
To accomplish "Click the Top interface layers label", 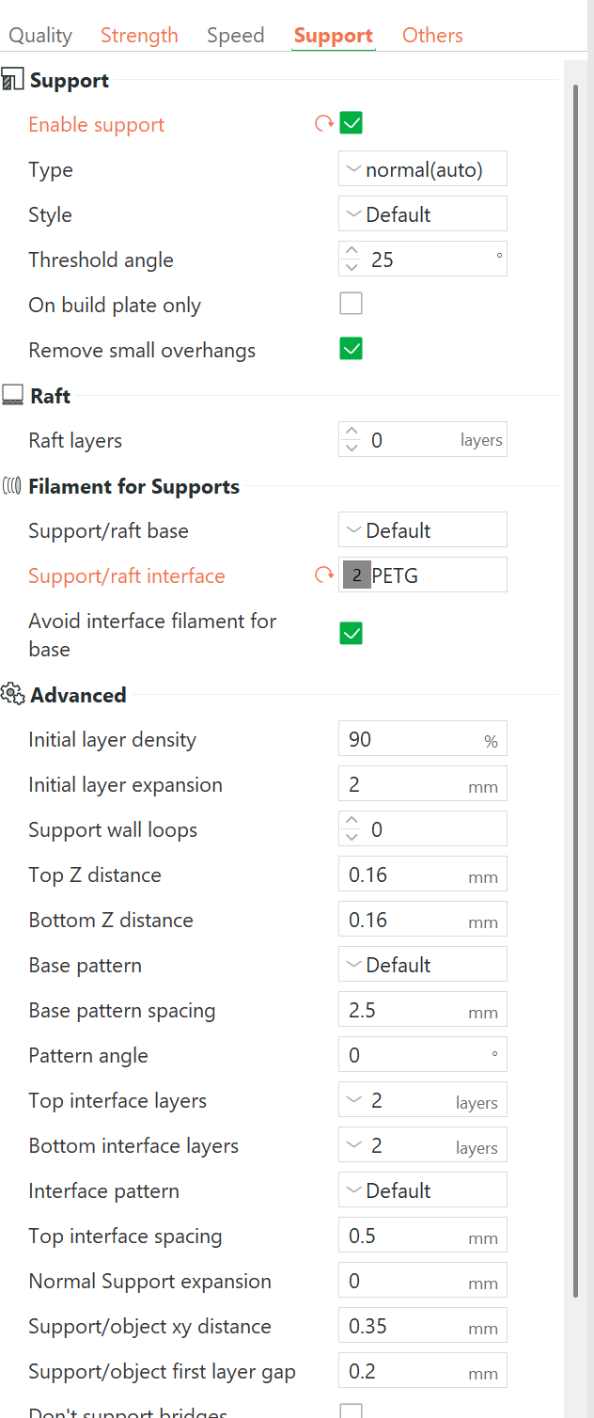I will click(117, 1100).
